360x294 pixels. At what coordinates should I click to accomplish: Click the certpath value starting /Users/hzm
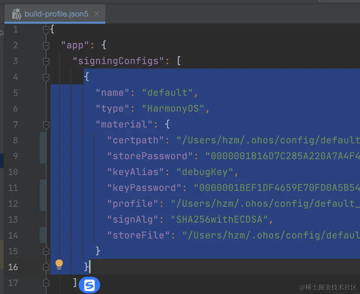268,140
